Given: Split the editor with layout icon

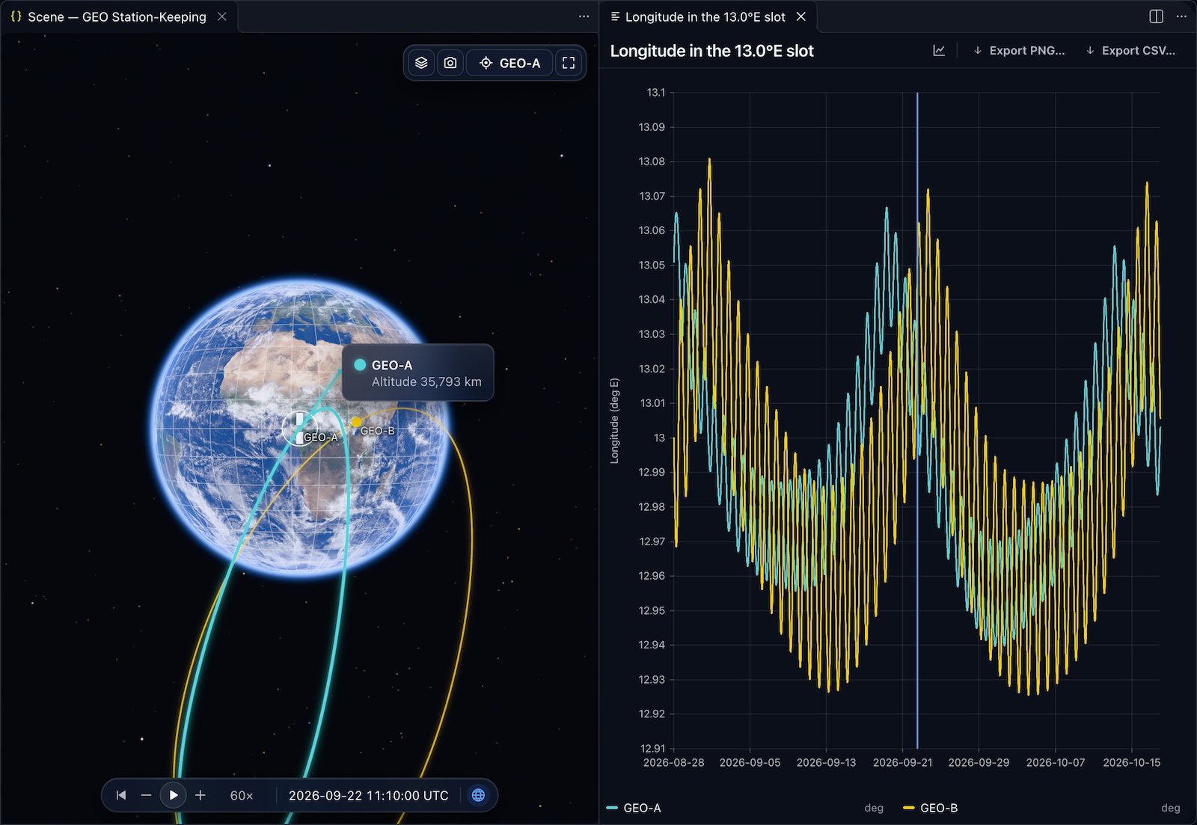Looking at the screenshot, I should pos(1156,16).
